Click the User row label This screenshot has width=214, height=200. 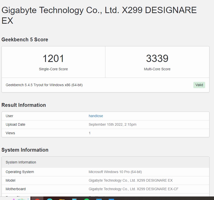(9, 116)
